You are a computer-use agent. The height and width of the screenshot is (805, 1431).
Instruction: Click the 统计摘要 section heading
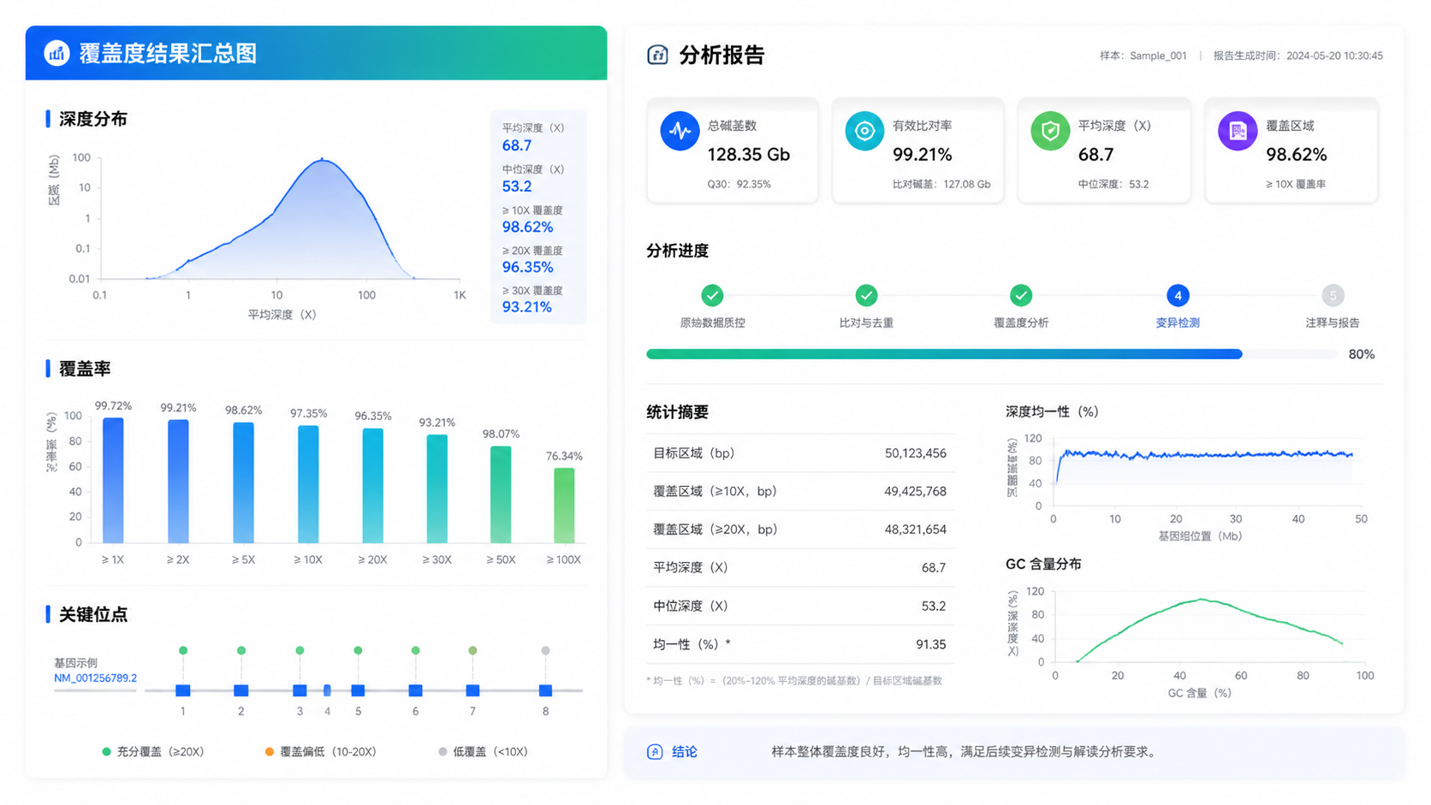pyautogui.click(x=677, y=412)
